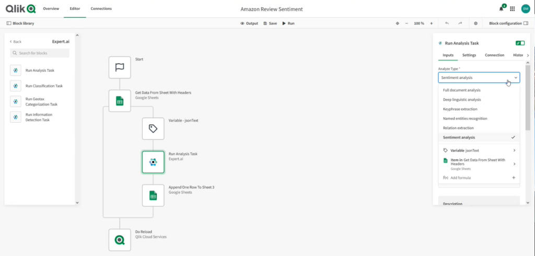Click the Qlik logo
This screenshot has height=256, width=535.
point(21,8)
